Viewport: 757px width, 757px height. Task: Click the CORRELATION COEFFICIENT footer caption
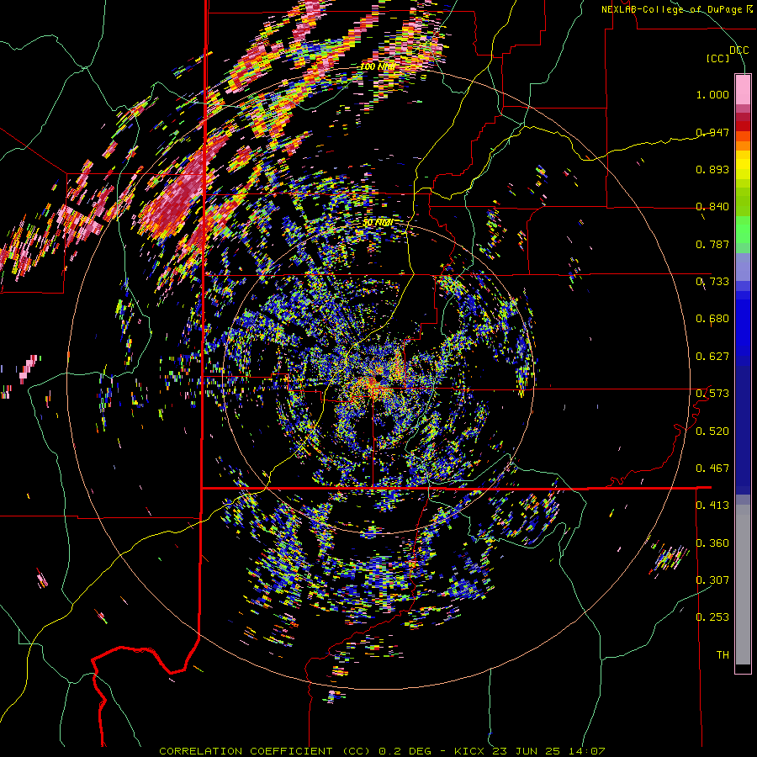382,751
